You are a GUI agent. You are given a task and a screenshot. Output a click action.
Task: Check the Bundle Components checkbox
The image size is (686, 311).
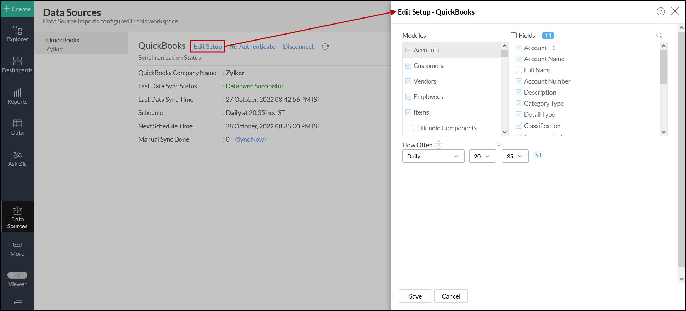416,128
